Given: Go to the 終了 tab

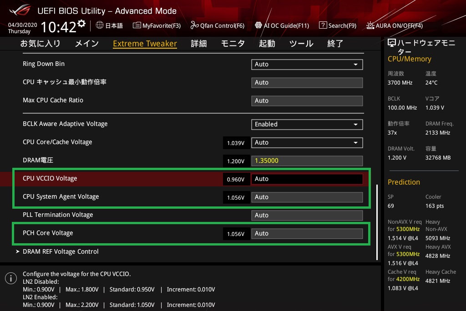Looking at the screenshot, I should 335,44.
